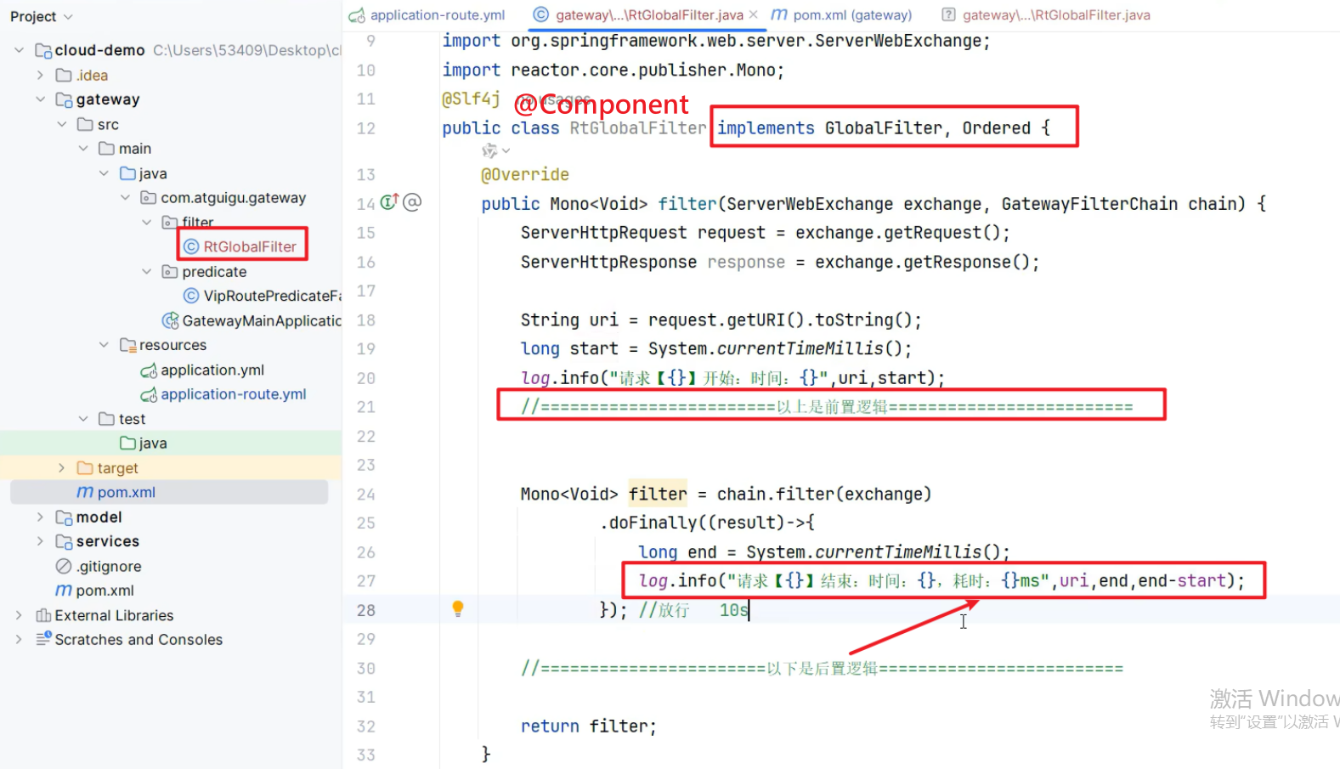Click the @ annotation gutter icon line 14
Screen dimensions: 1340x769
pos(412,202)
